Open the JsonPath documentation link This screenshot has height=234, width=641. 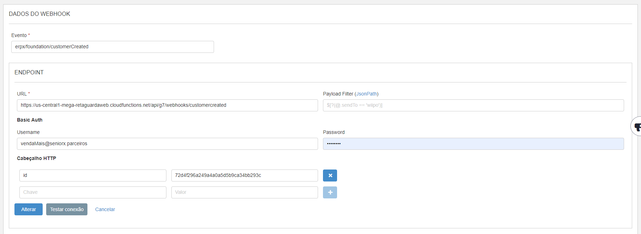coord(366,94)
